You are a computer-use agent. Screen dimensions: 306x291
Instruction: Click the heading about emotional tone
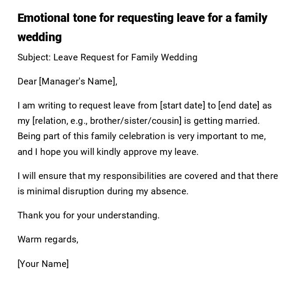(x=142, y=18)
